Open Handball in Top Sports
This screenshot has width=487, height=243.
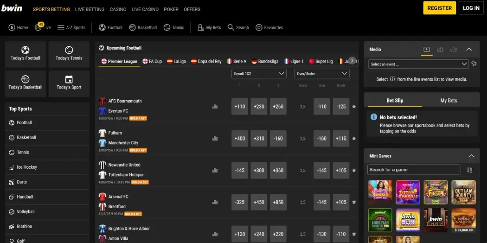47,197
